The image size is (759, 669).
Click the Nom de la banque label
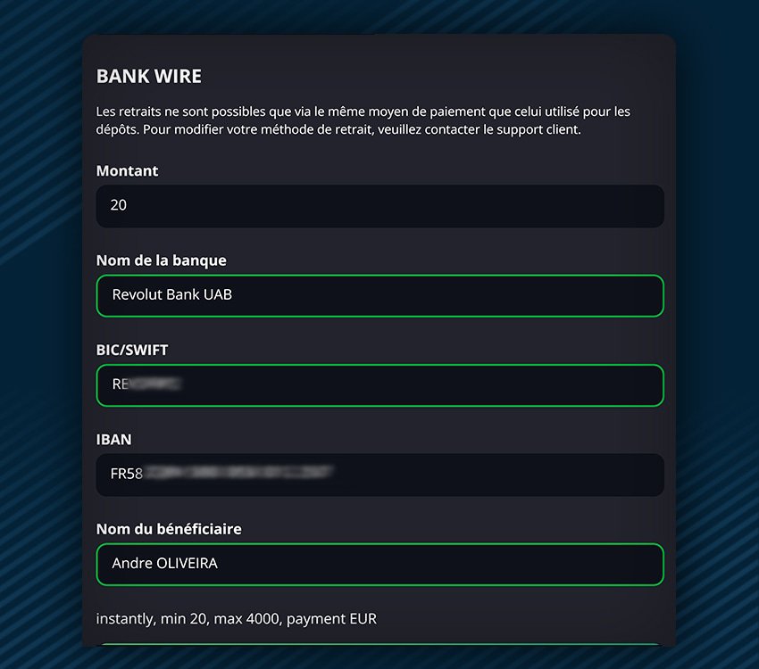coord(161,260)
